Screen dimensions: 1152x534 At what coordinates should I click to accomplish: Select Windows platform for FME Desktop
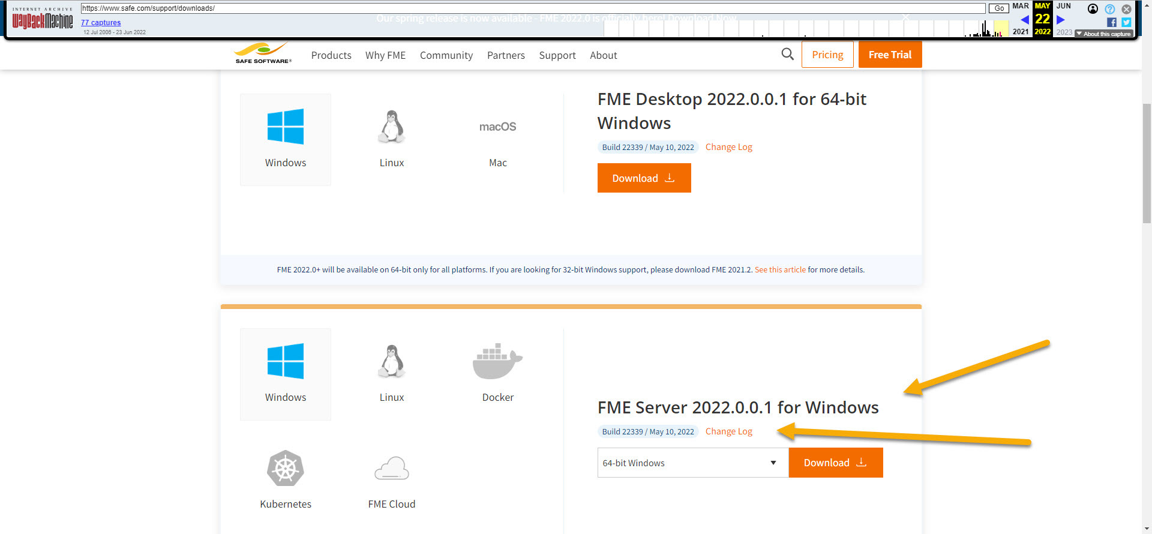point(286,139)
